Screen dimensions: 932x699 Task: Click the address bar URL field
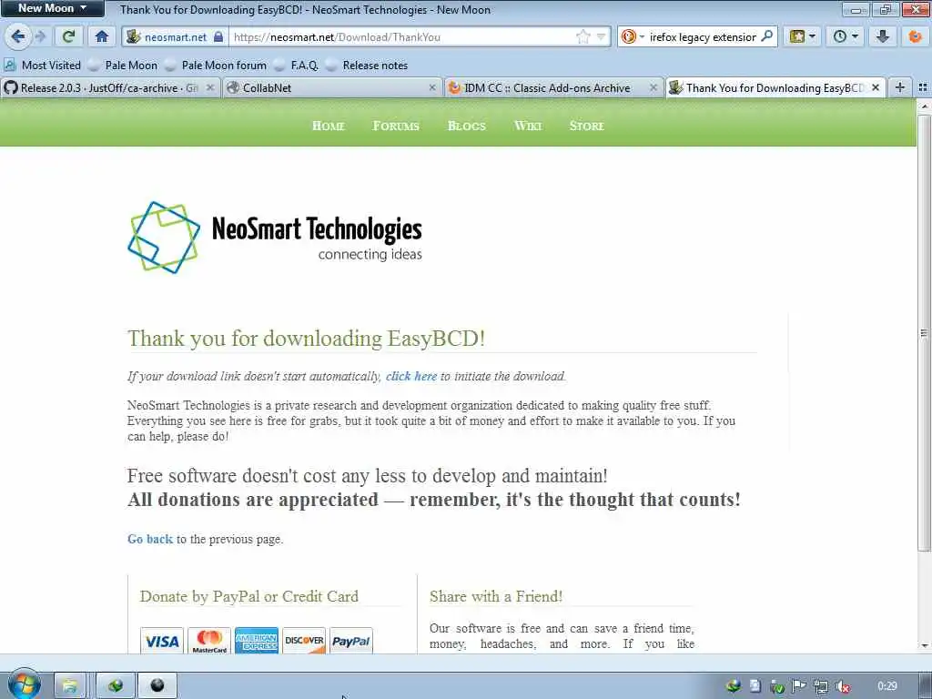tap(401, 36)
